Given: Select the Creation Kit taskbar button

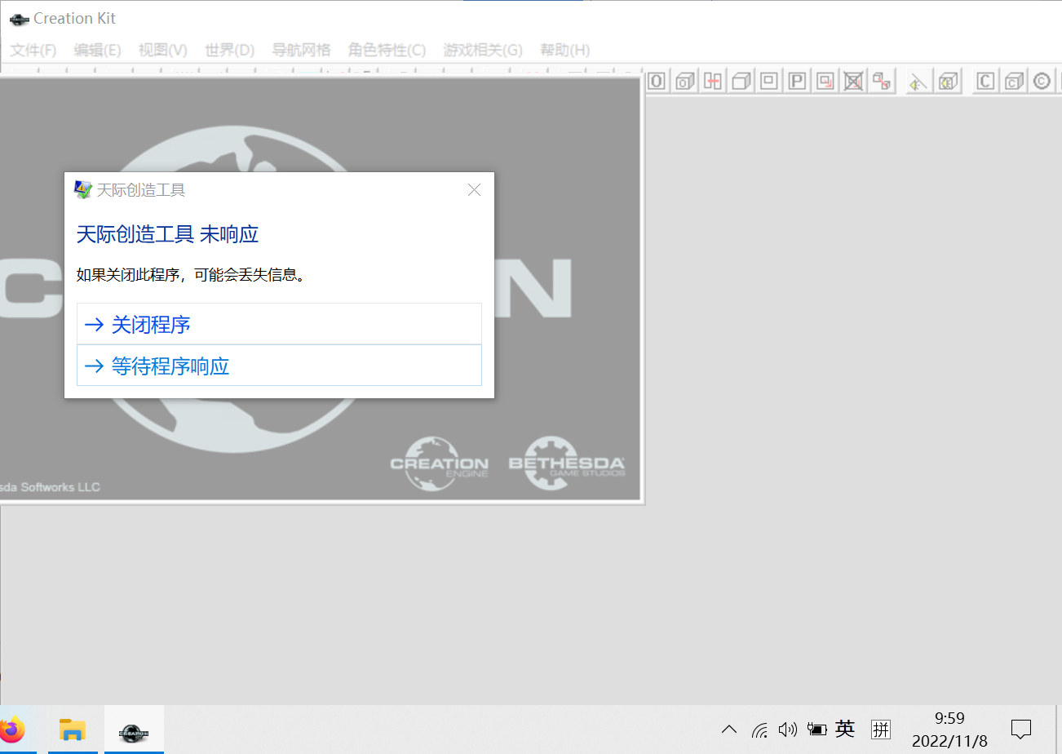Looking at the screenshot, I should (x=134, y=730).
